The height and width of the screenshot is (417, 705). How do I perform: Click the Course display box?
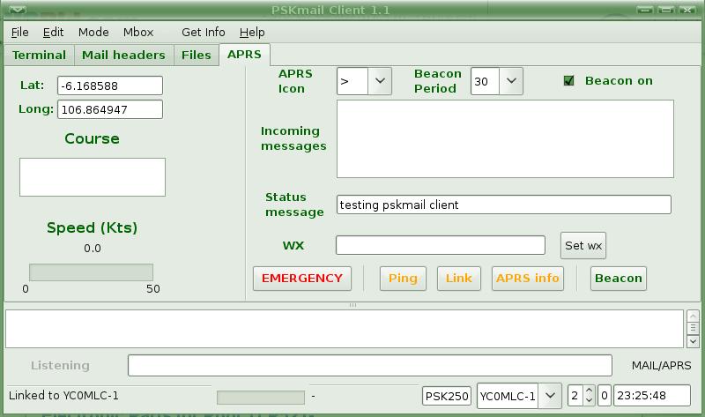pyautogui.click(x=93, y=177)
